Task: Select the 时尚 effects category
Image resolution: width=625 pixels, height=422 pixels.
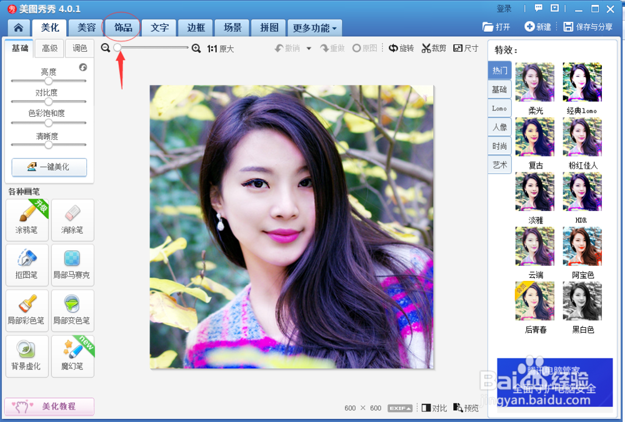Action: (x=499, y=146)
